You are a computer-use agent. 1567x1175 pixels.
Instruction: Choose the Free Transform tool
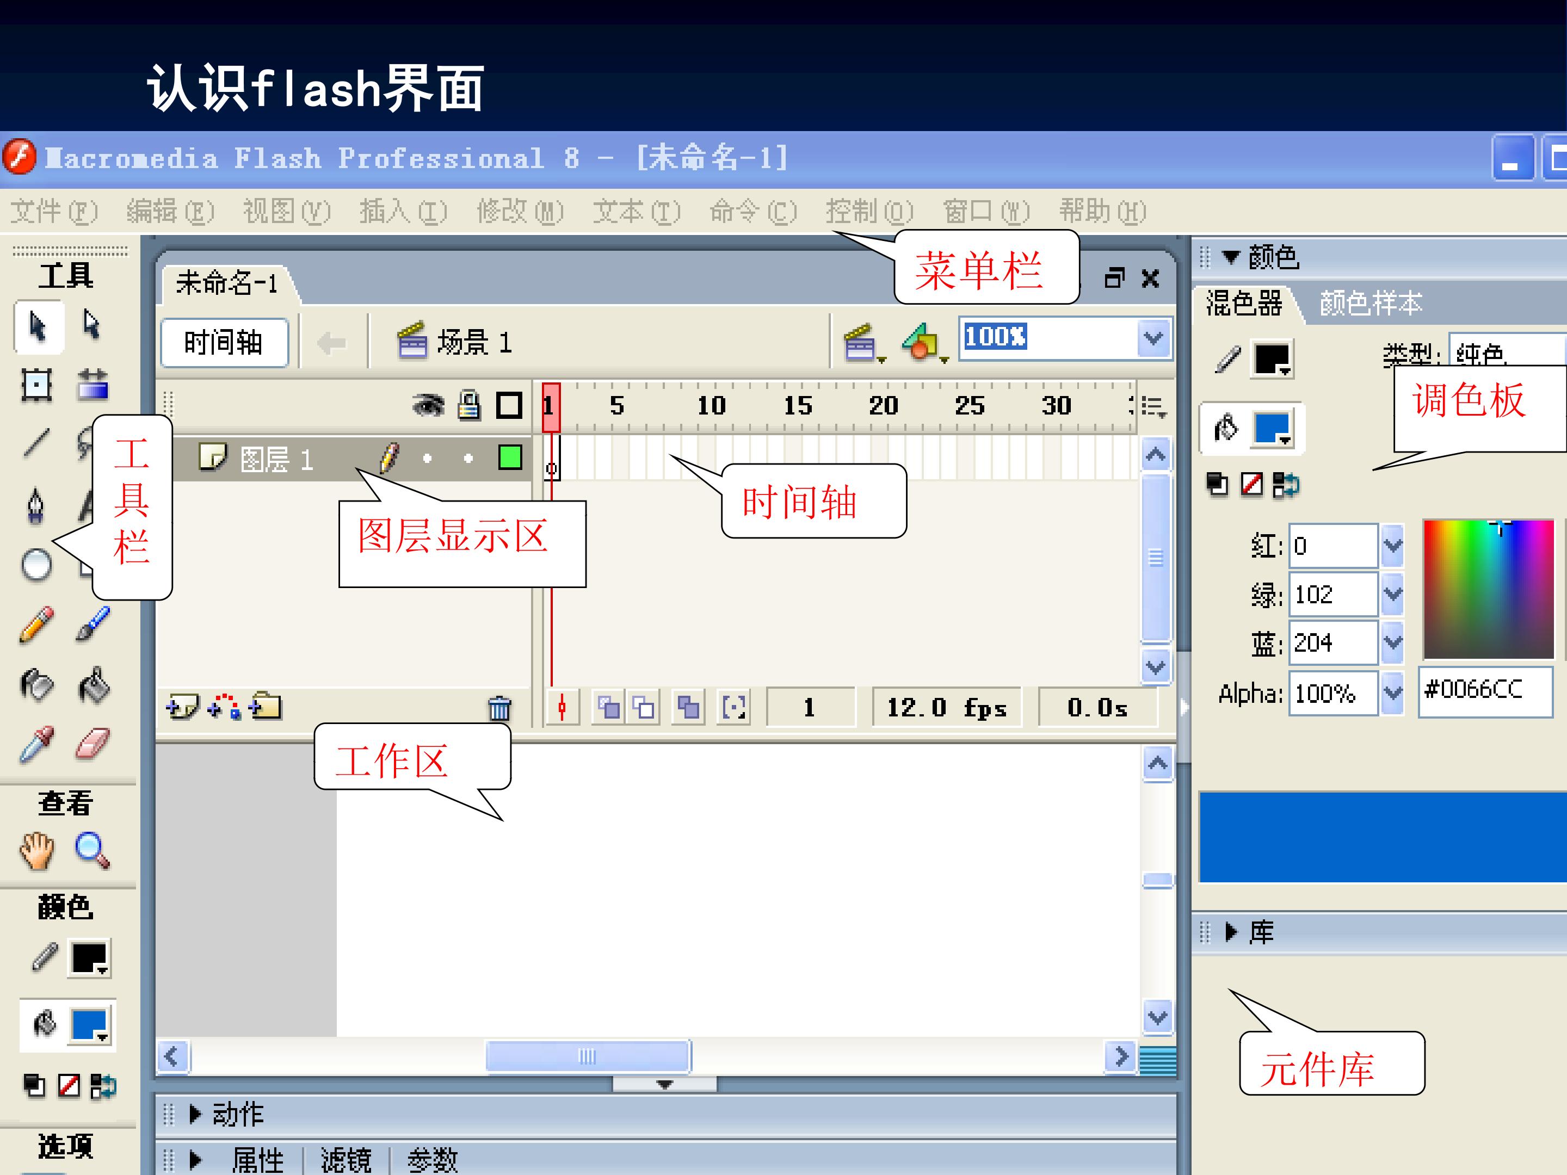point(36,386)
